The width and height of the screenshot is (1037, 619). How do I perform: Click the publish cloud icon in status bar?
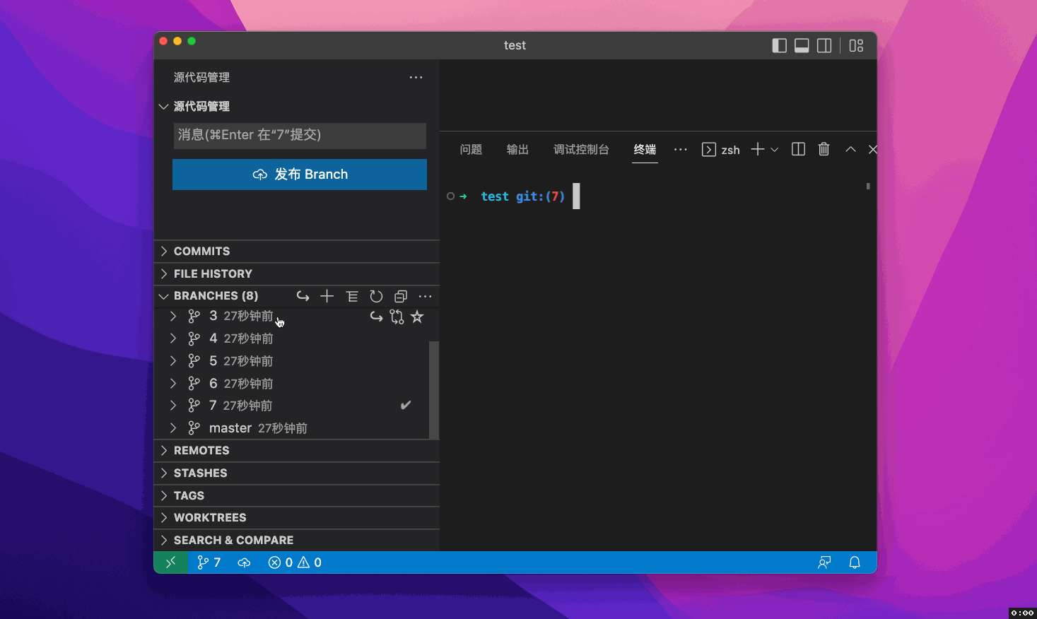click(244, 562)
